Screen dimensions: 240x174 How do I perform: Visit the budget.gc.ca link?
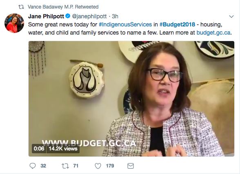[213, 33]
